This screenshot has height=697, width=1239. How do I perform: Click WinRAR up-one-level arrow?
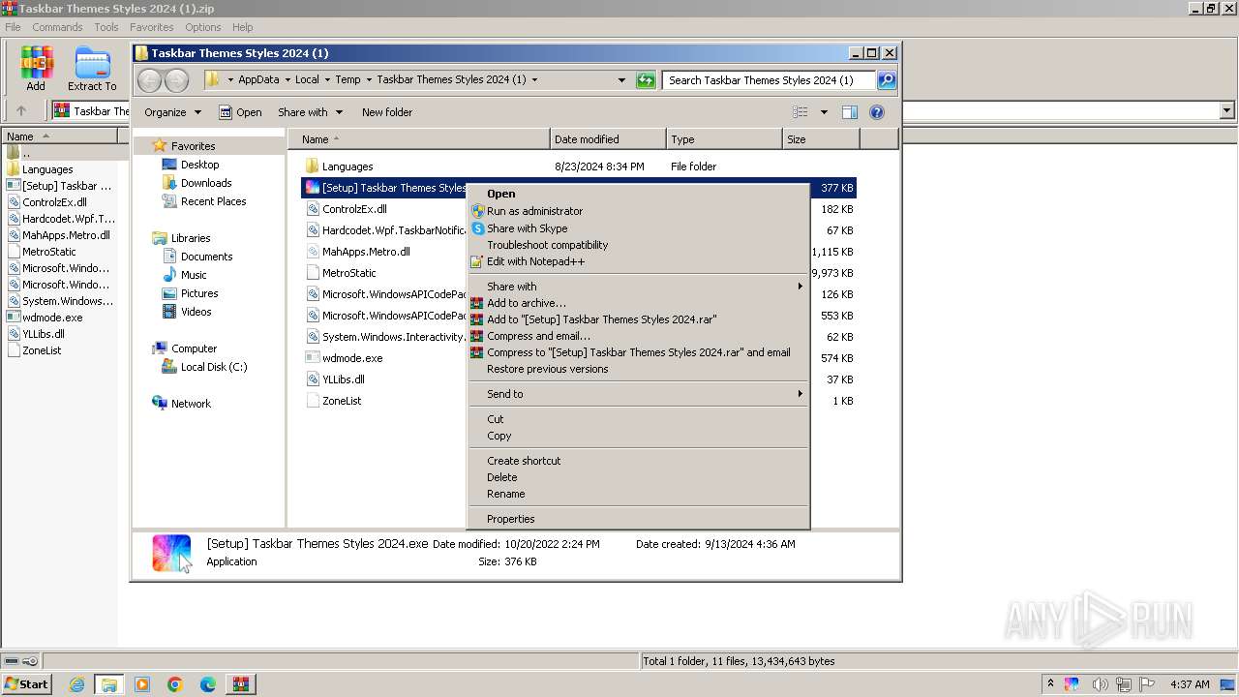click(x=21, y=110)
